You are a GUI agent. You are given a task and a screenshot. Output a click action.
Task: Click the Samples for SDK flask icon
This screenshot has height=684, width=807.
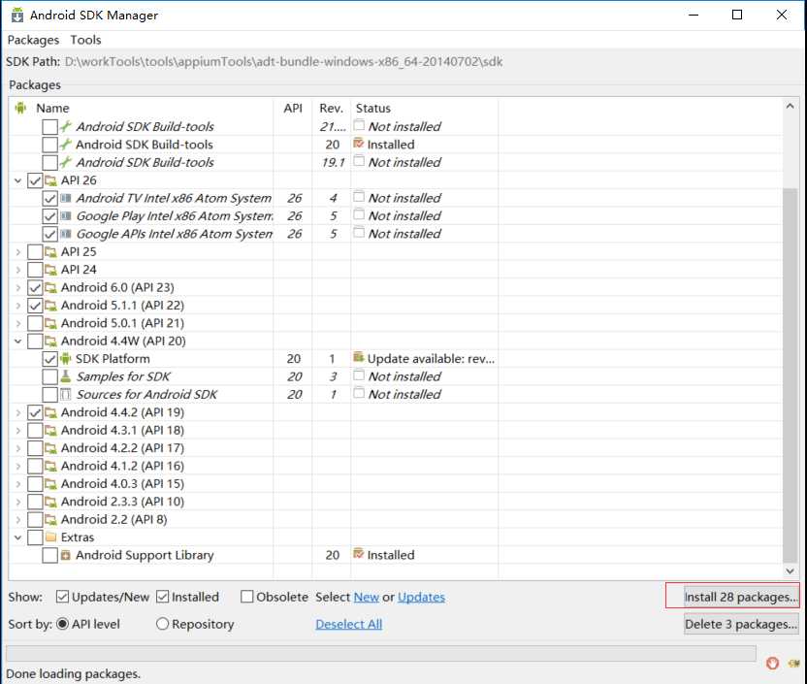point(66,376)
